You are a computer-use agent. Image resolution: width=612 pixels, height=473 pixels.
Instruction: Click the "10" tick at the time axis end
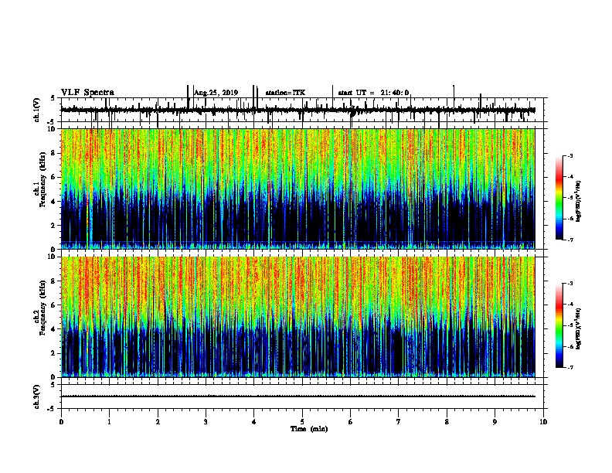point(543,422)
